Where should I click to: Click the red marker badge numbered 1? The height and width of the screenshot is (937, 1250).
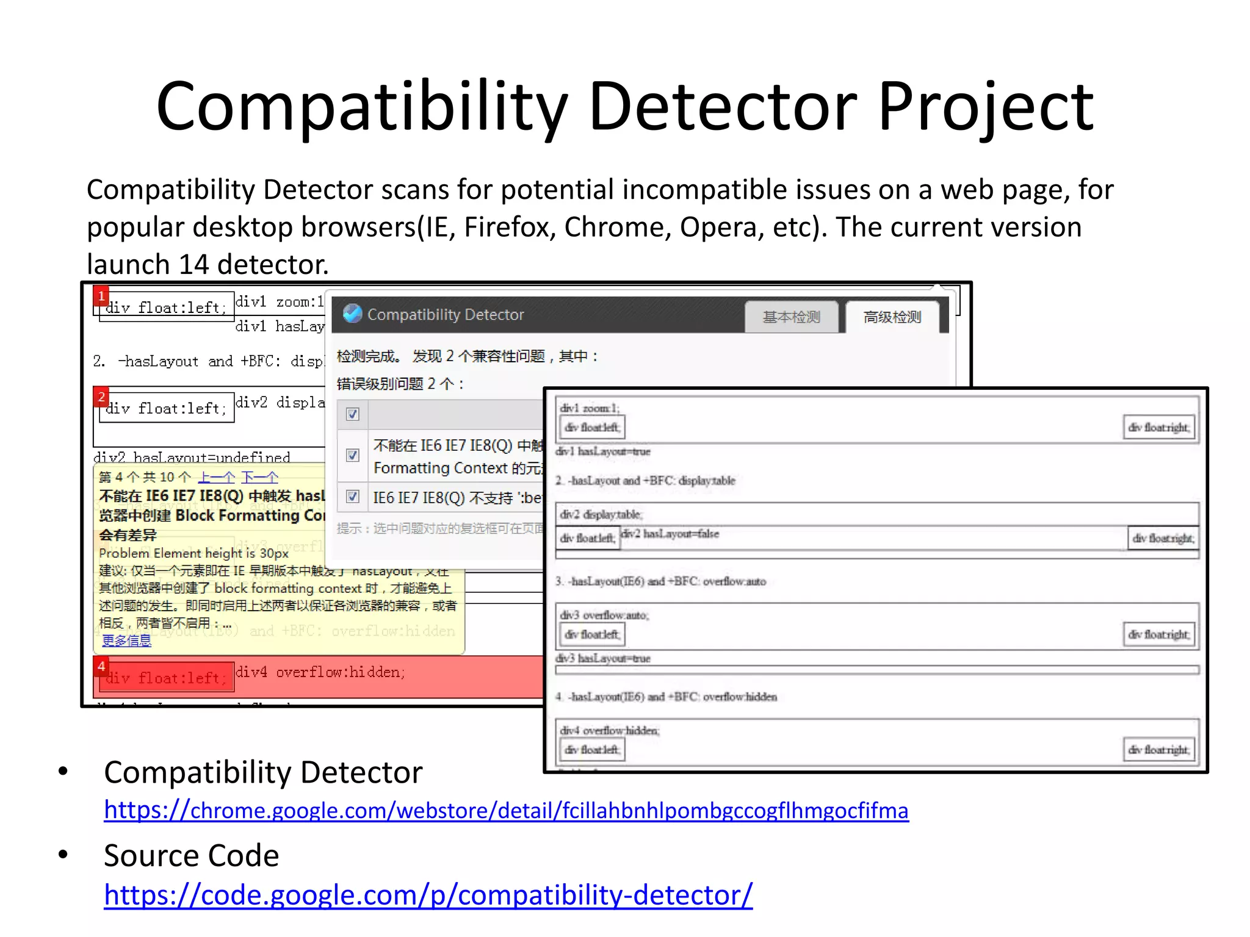pos(101,296)
